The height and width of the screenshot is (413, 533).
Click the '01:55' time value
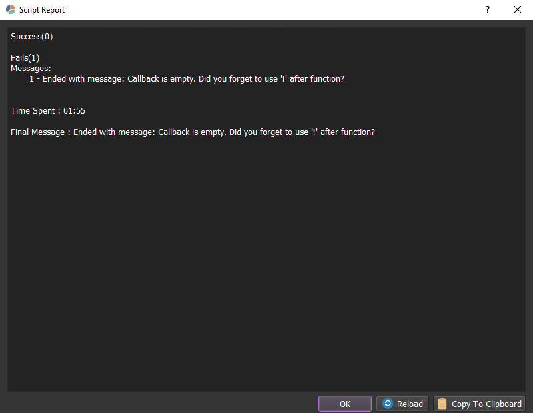pyautogui.click(x=75, y=110)
